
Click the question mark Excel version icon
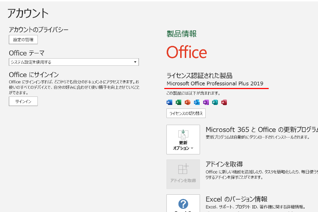pos(183,204)
